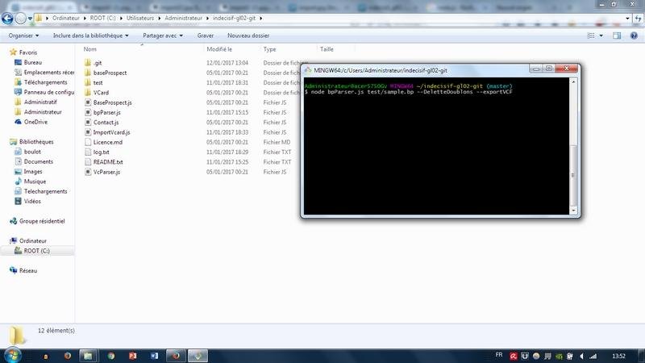This screenshot has width=645, height=363.
Task: Toggle the preview pane icon
Action: 617,35
